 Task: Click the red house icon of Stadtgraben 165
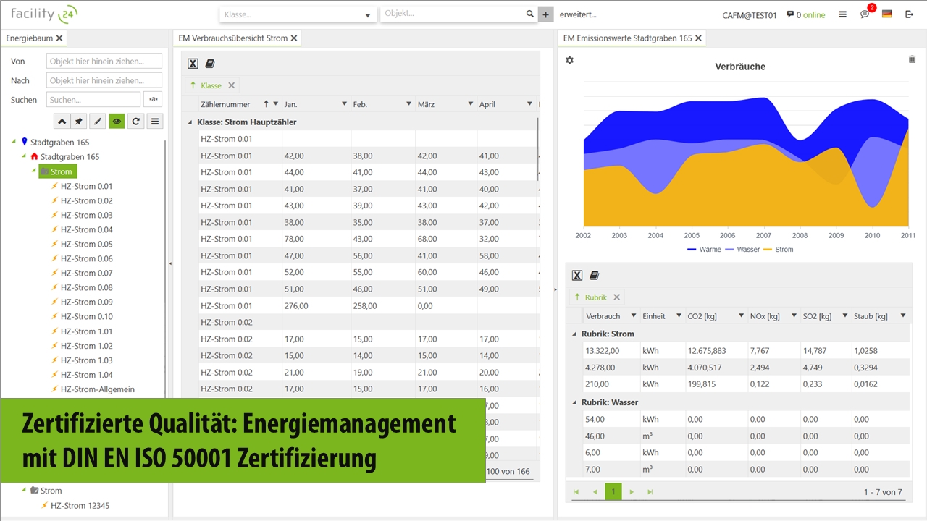pos(34,156)
